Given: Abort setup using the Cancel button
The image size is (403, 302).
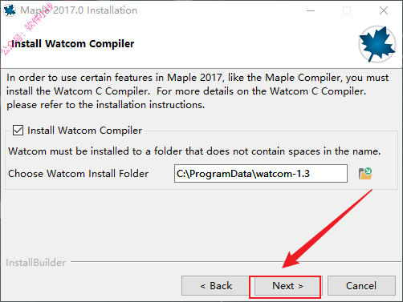Looking at the screenshot, I should coord(361,286).
